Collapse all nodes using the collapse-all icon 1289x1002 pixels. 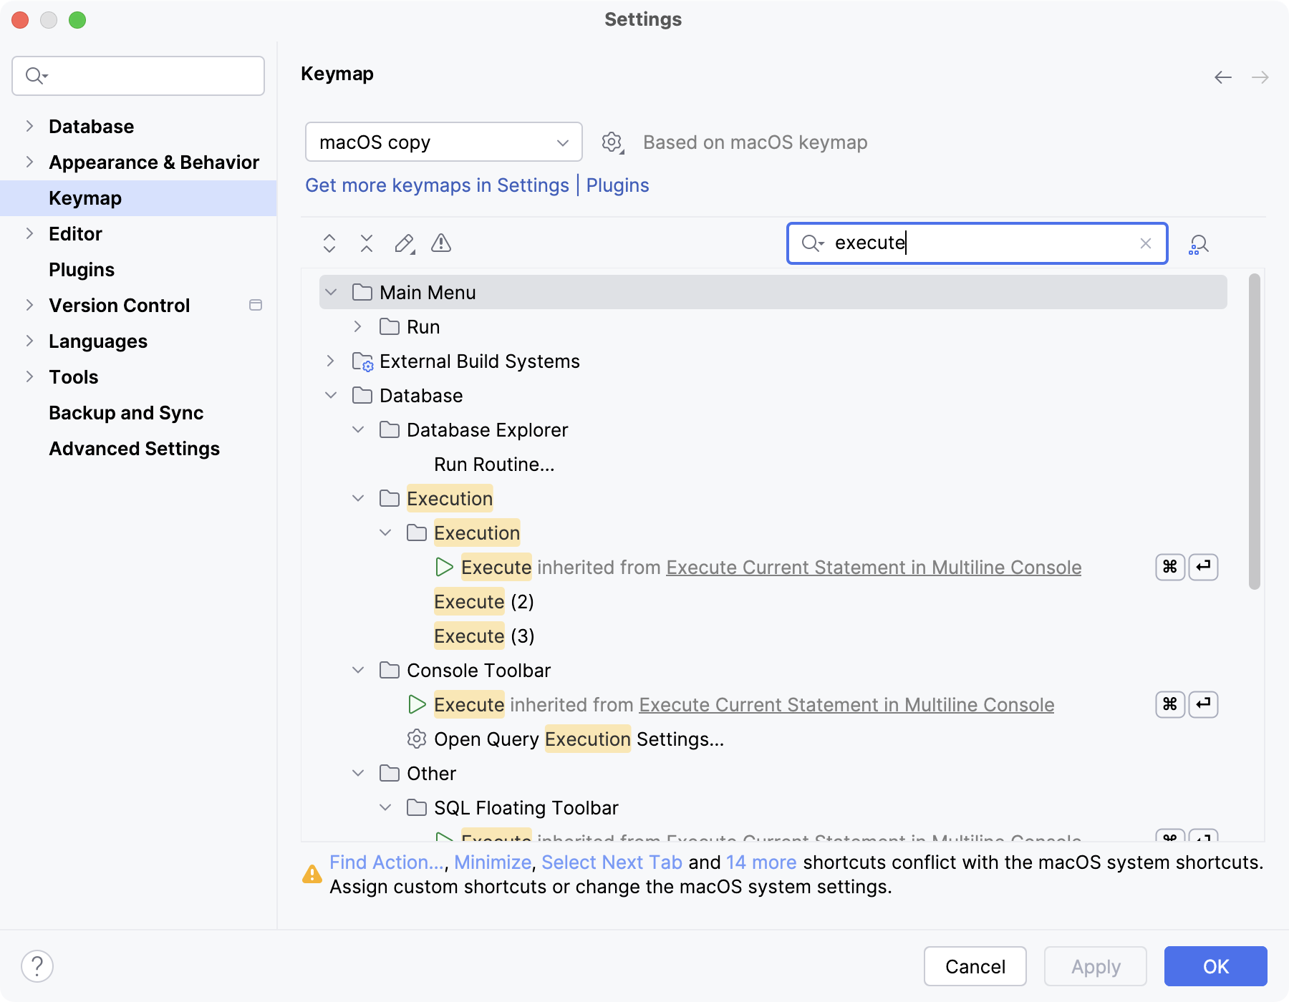click(367, 244)
